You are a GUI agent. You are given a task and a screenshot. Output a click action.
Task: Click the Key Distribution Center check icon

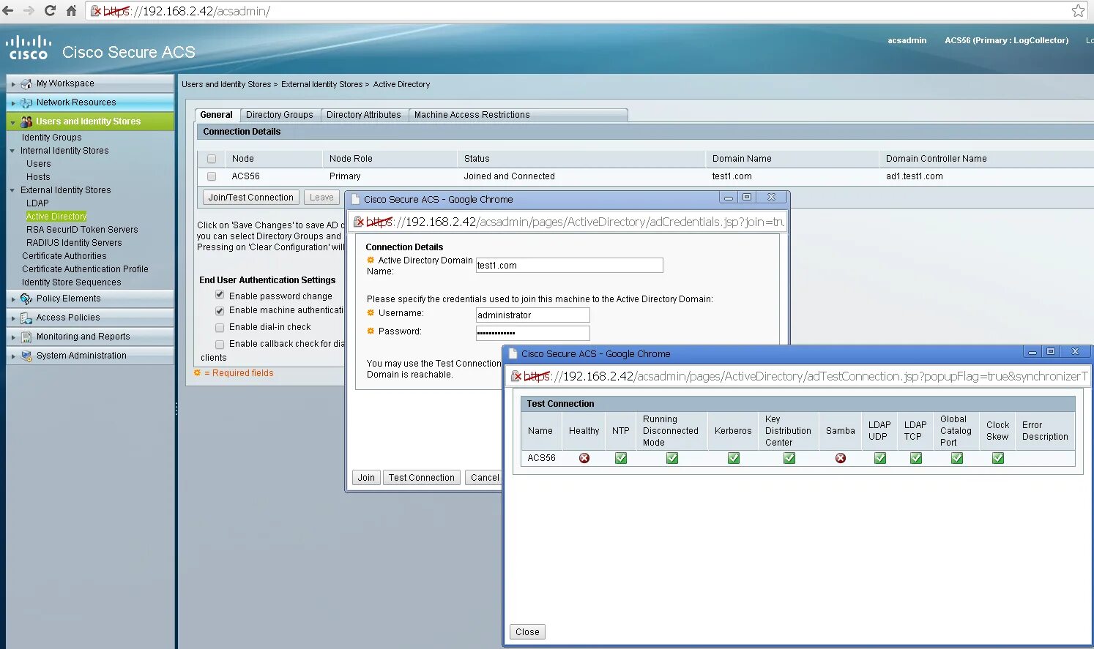click(x=789, y=458)
